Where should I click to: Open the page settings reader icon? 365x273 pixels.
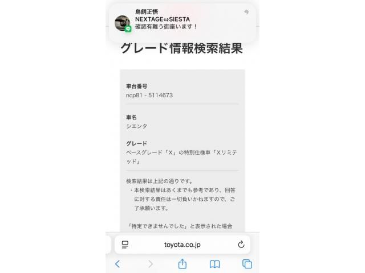tap(125, 245)
